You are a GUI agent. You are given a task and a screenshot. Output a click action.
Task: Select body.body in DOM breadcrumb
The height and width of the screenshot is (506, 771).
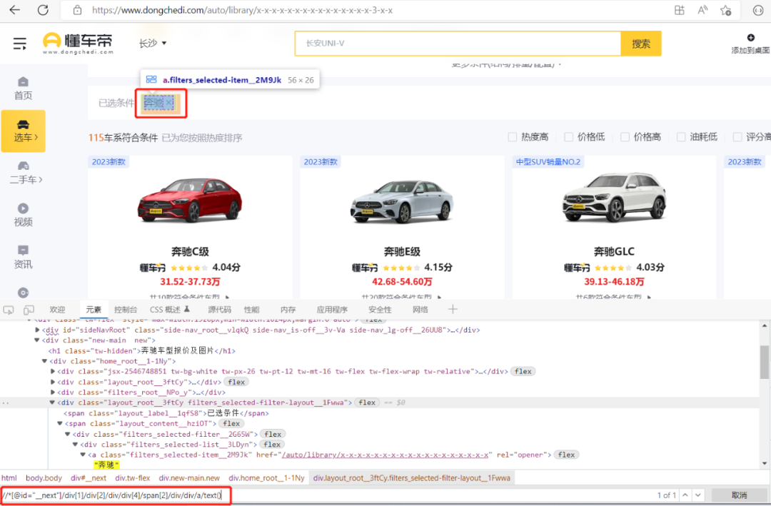point(44,478)
